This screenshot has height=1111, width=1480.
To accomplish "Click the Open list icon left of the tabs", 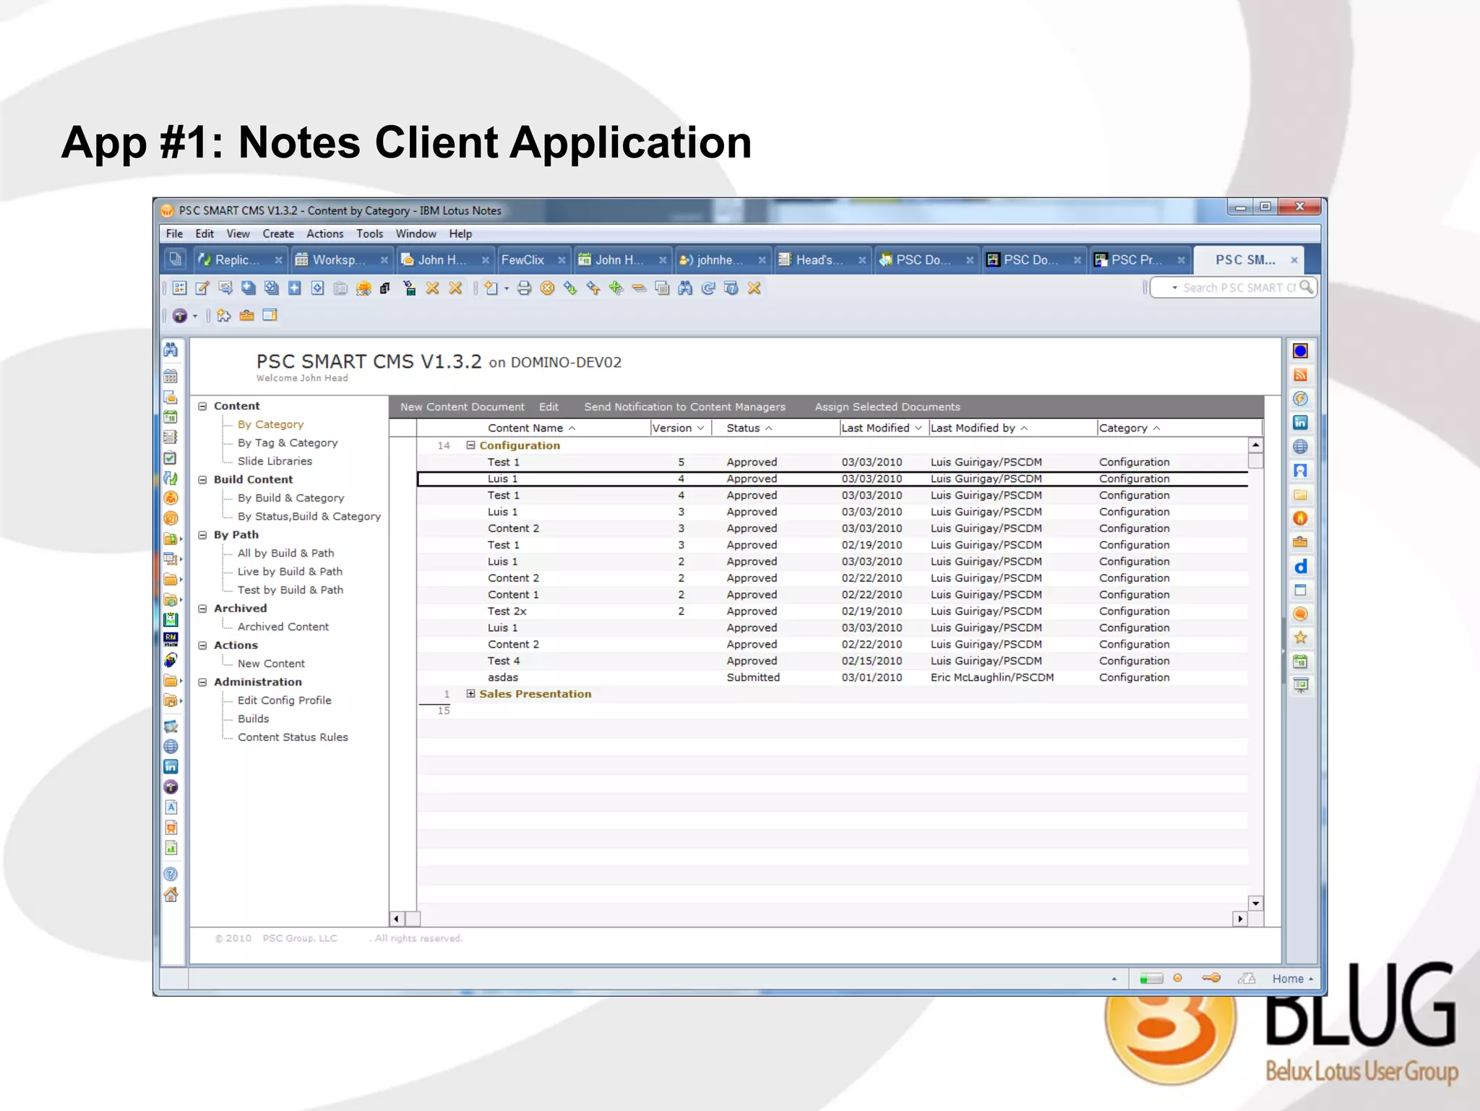I will (x=175, y=259).
